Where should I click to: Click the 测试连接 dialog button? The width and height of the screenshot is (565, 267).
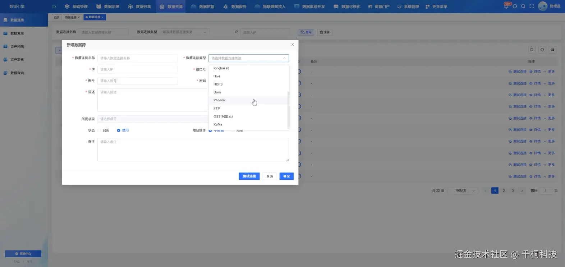pyautogui.click(x=249, y=176)
